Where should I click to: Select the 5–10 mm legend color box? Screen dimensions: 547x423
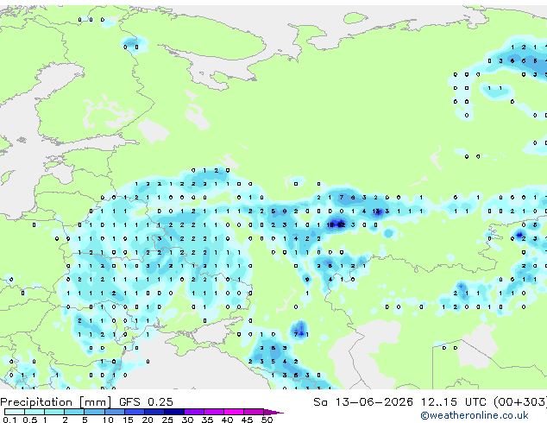click(x=94, y=412)
